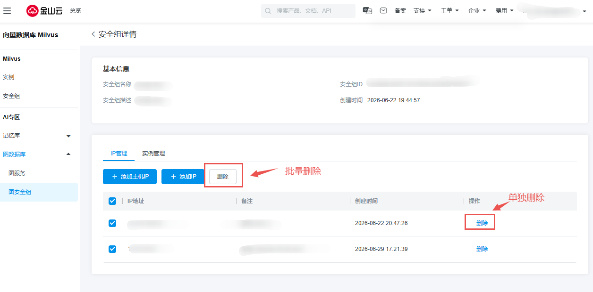Click the search magnifier icon
The width and height of the screenshot is (593, 292).
point(268,11)
